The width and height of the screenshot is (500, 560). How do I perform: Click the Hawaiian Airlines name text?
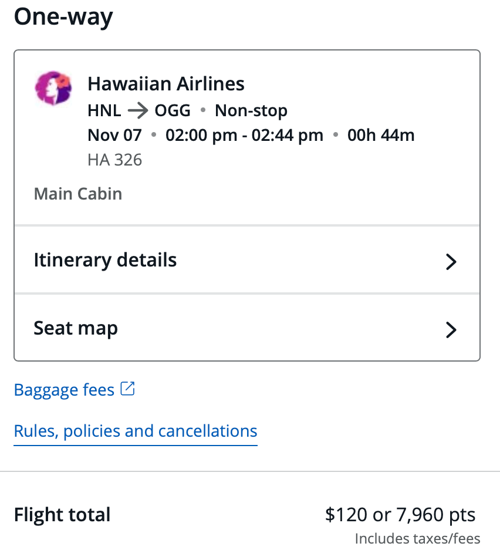click(x=166, y=84)
